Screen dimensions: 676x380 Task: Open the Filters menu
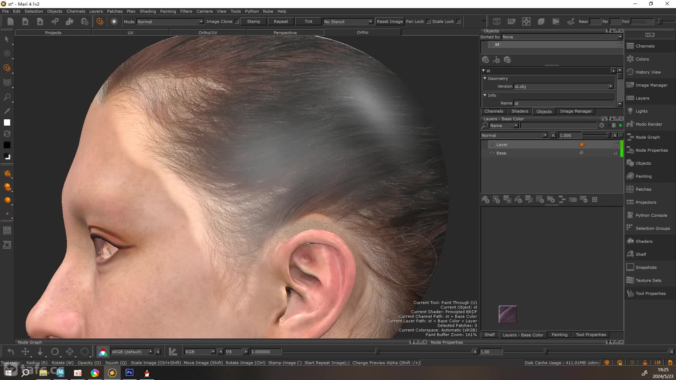pos(186,11)
